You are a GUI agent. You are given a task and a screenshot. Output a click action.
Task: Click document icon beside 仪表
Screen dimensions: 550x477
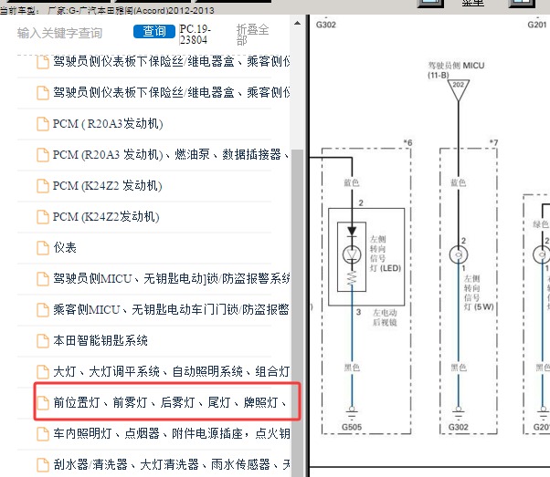point(43,247)
